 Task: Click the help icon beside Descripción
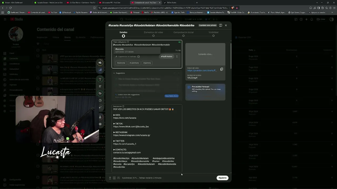(123, 106)
